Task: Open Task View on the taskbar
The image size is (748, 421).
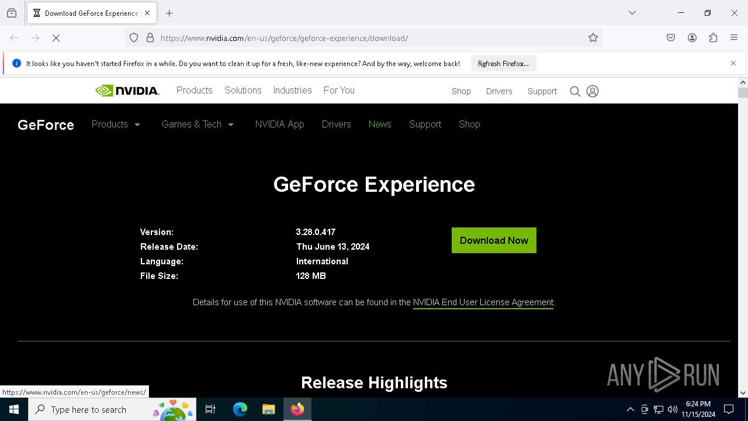Action: pos(210,409)
